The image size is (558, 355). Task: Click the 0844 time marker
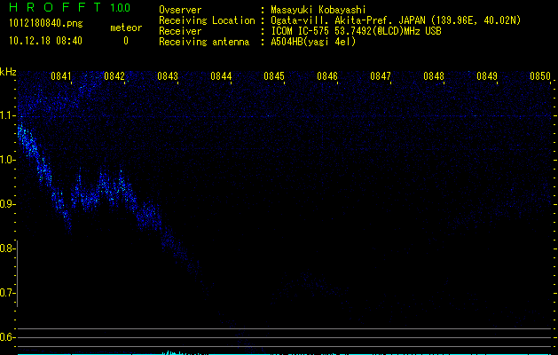221,76
